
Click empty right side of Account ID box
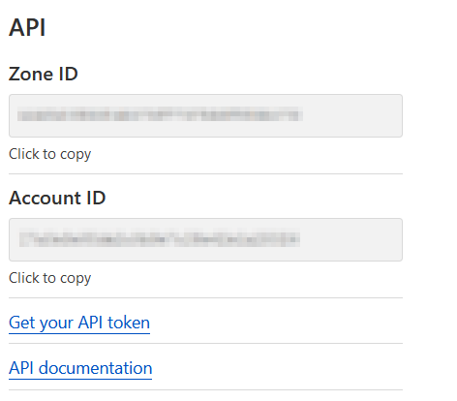(x=351, y=239)
